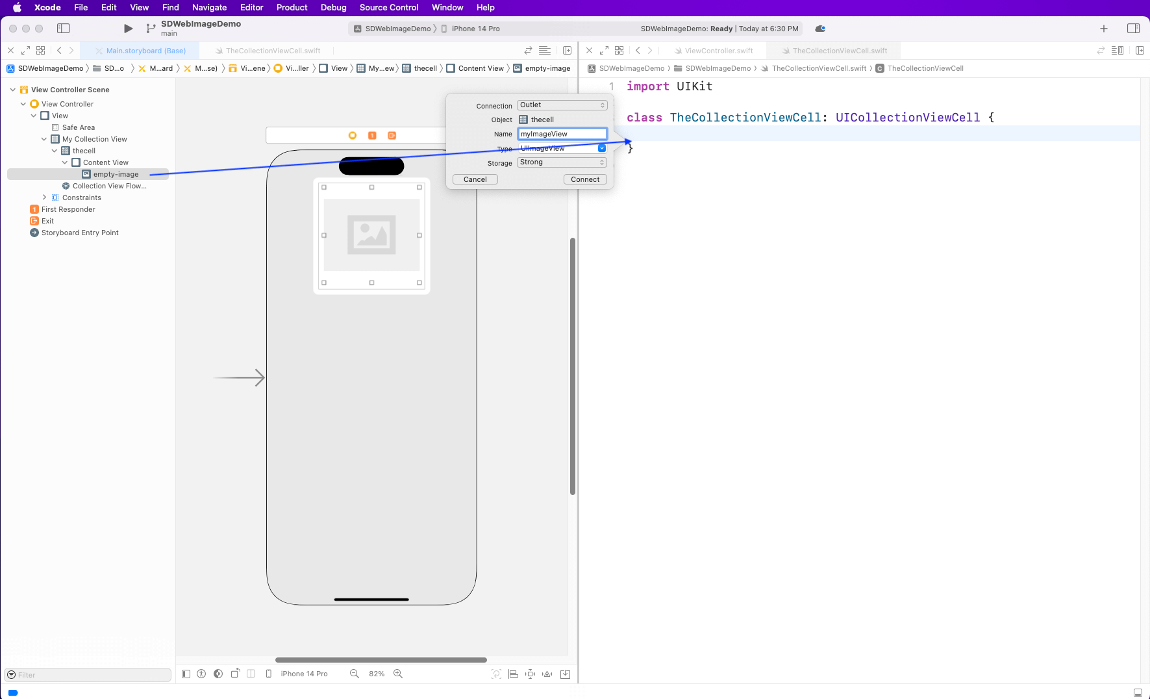This screenshot has width=1150, height=699.
Task: Click the Name field containing myImageView
Action: (562, 134)
